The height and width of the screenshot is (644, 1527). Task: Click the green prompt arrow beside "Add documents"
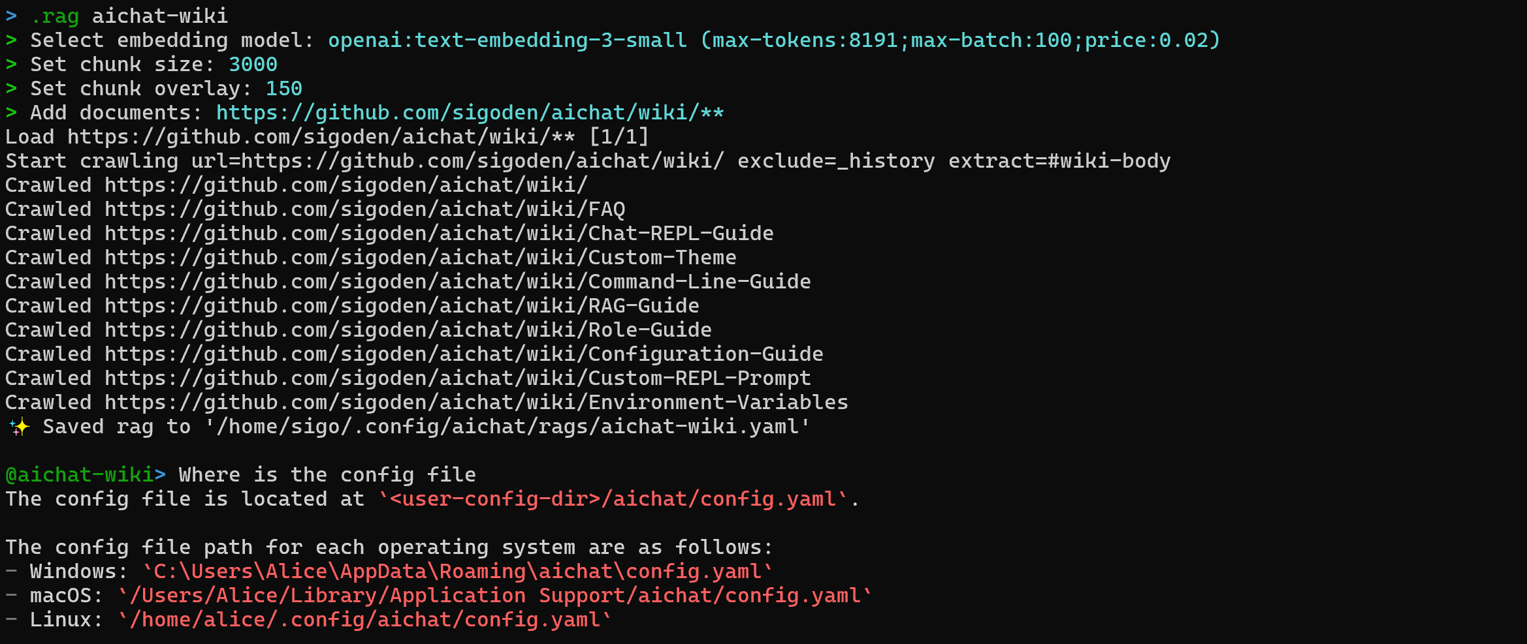pos(11,113)
